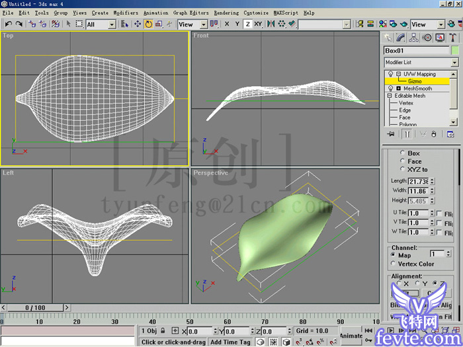Select the Box mapping radio button
The height and width of the screenshot is (347, 463).
[x=402, y=153]
